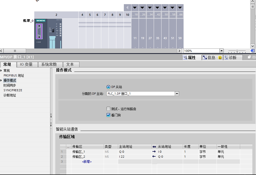
Task: Click the 从站地址 column header
Action: (170, 147)
